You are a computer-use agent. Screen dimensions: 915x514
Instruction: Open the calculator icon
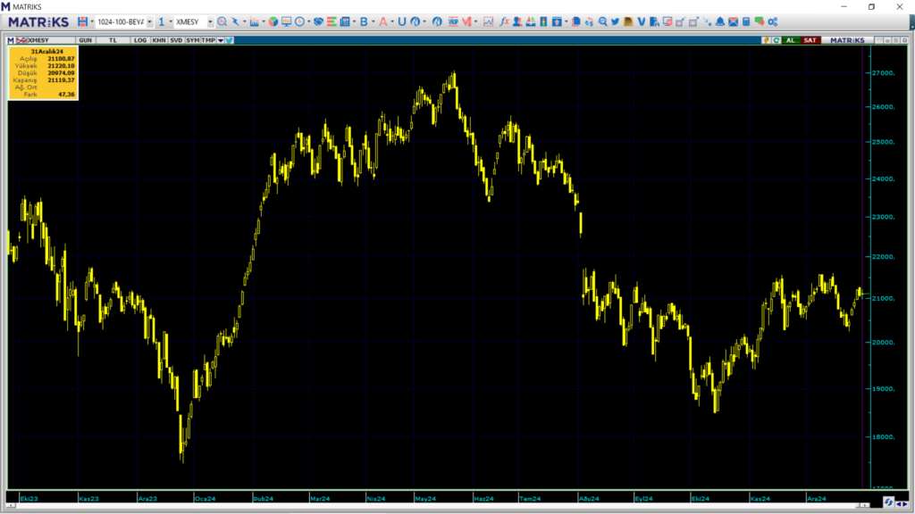746,21
